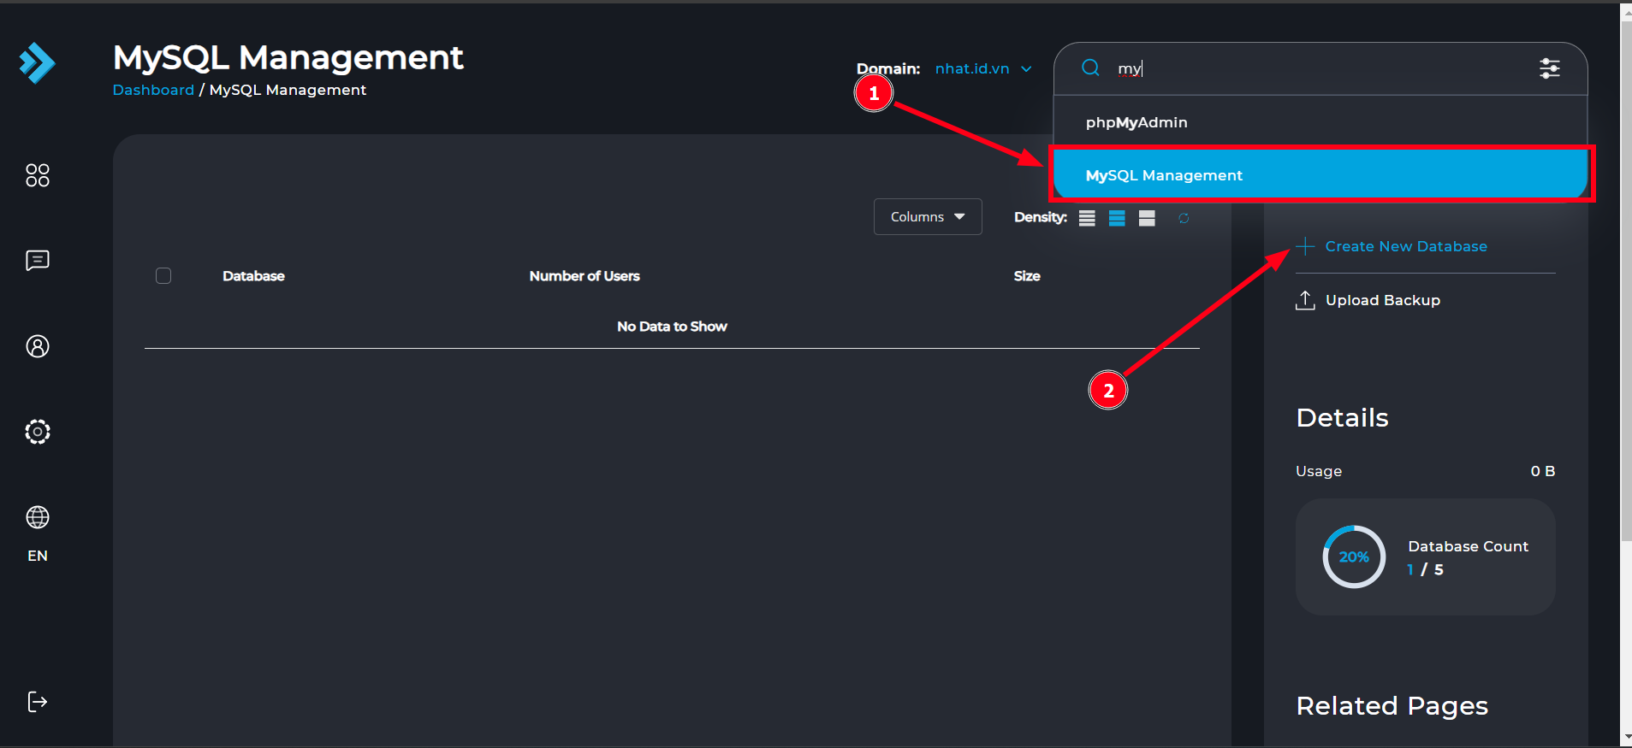Select medium density icon
This screenshot has height=748, width=1632.
click(x=1117, y=218)
